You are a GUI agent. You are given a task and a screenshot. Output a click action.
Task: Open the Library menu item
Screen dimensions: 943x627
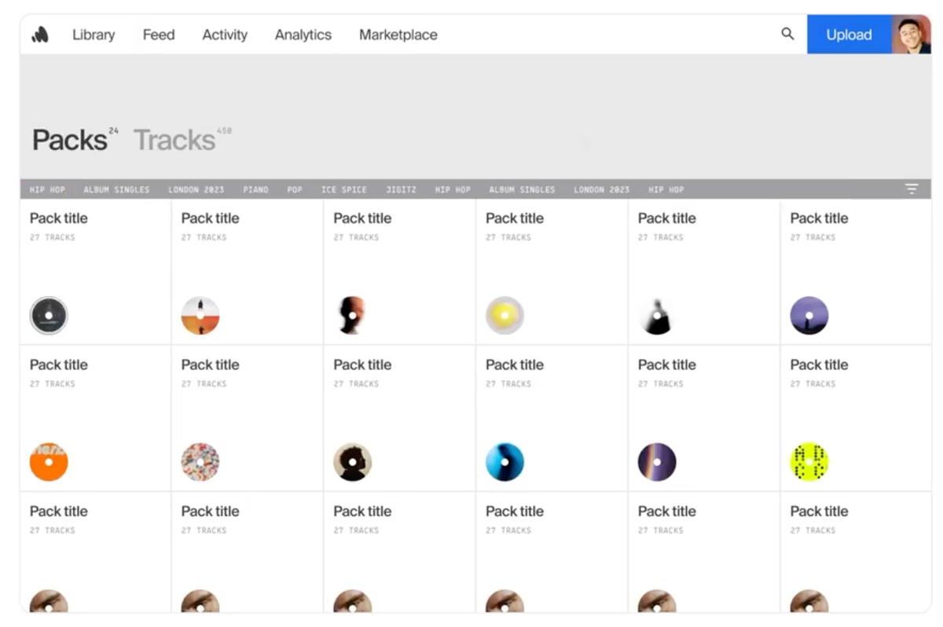point(94,35)
